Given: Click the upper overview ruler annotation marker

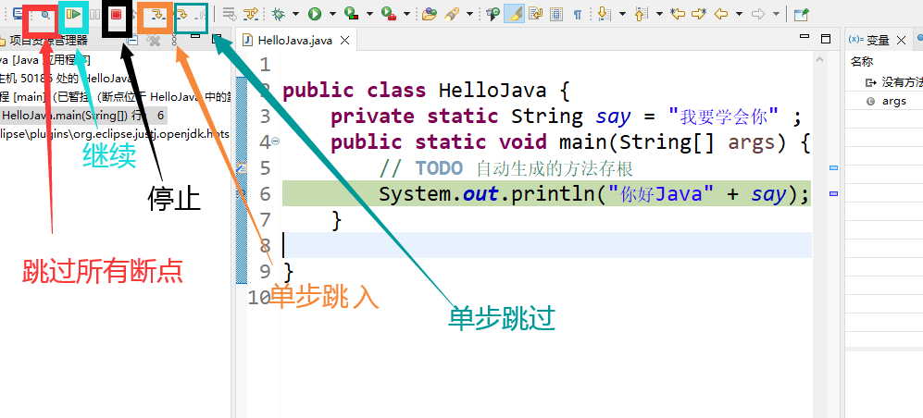Looking at the screenshot, I should click(833, 168).
